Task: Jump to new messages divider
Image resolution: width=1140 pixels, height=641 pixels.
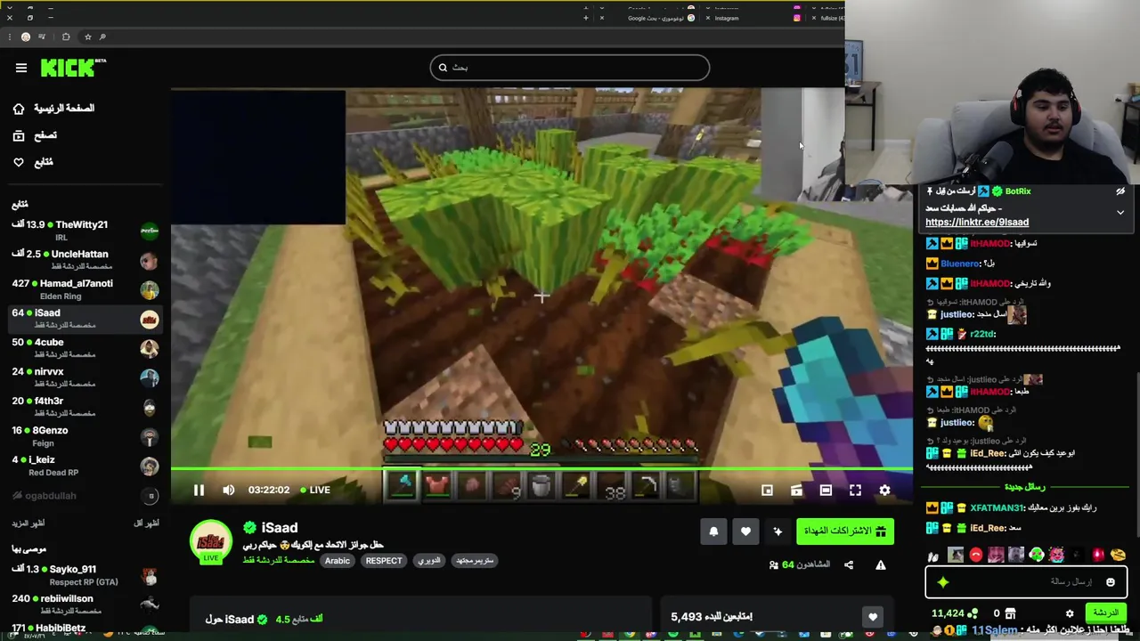Action: [1024, 487]
